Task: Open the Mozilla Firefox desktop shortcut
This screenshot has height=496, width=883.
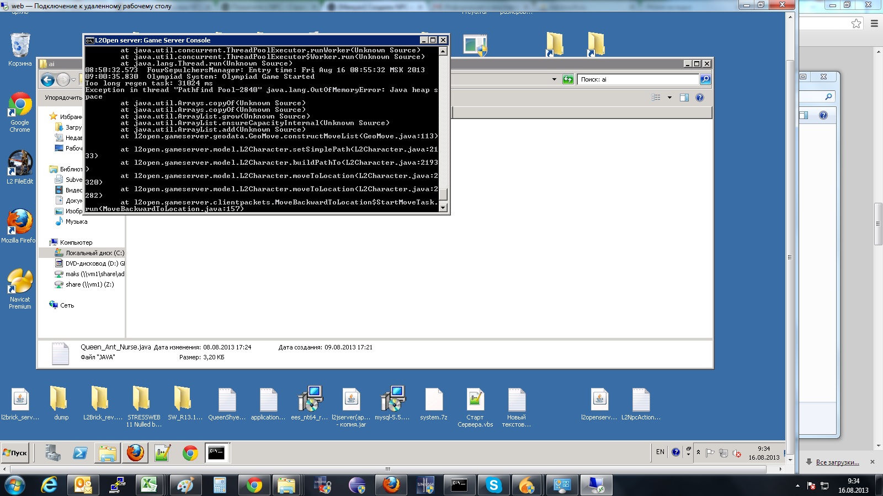Action: [20, 227]
